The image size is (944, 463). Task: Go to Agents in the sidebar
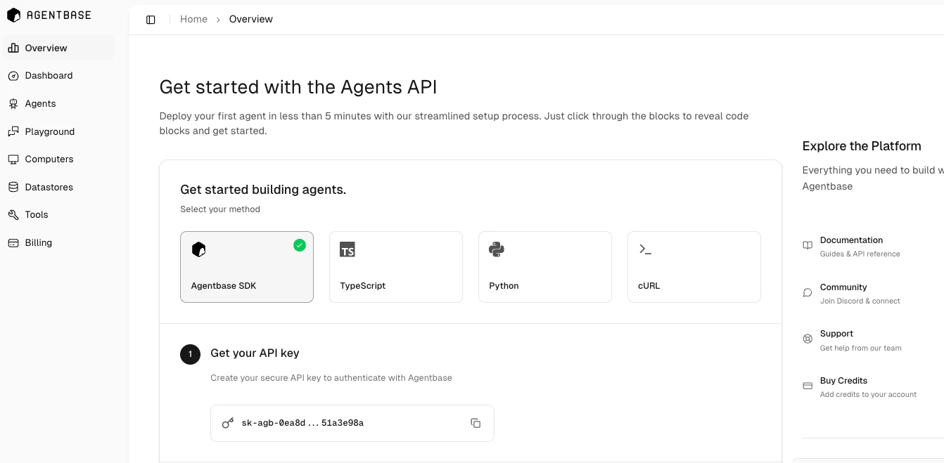(58, 103)
